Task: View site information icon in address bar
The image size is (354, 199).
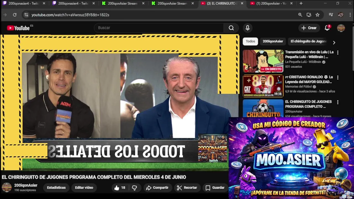Action: [x=26, y=15]
